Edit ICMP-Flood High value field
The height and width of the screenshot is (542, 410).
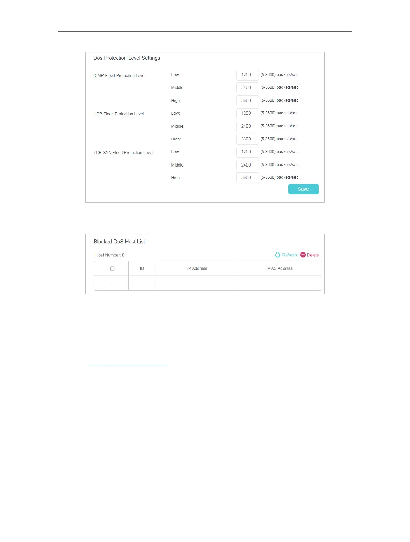coord(248,101)
